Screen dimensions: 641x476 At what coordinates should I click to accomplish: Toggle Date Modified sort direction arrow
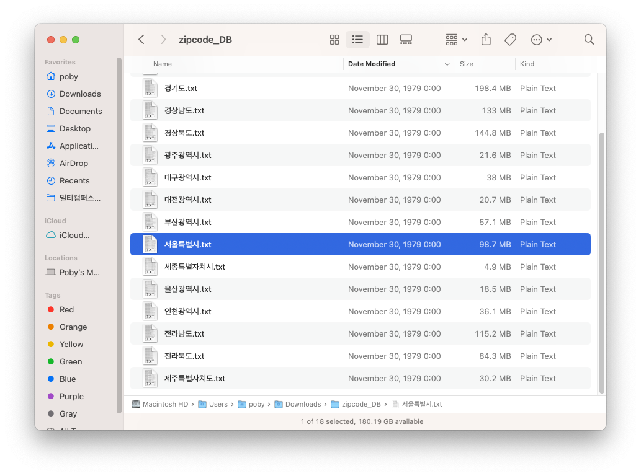click(447, 64)
